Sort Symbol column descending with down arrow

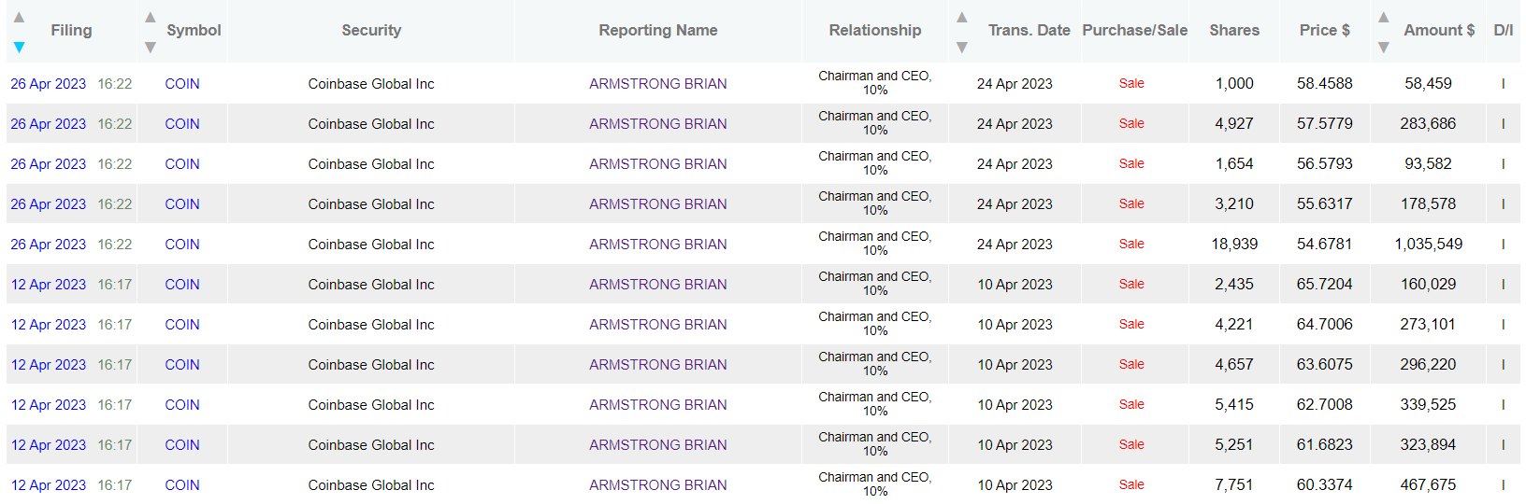tap(150, 47)
